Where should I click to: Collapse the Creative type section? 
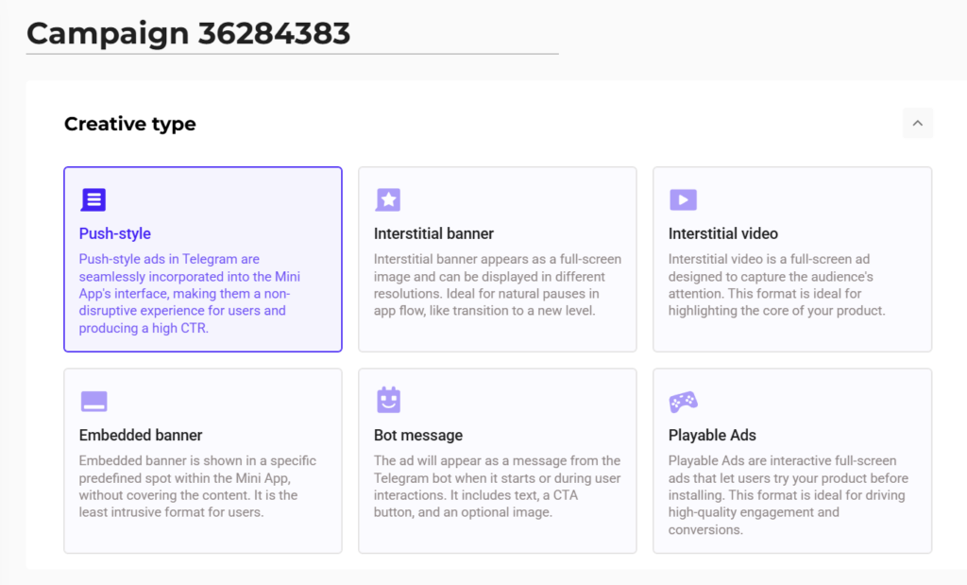click(x=917, y=123)
